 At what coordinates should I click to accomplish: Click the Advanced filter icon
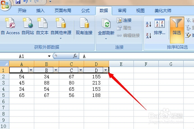tap(188, 35)
